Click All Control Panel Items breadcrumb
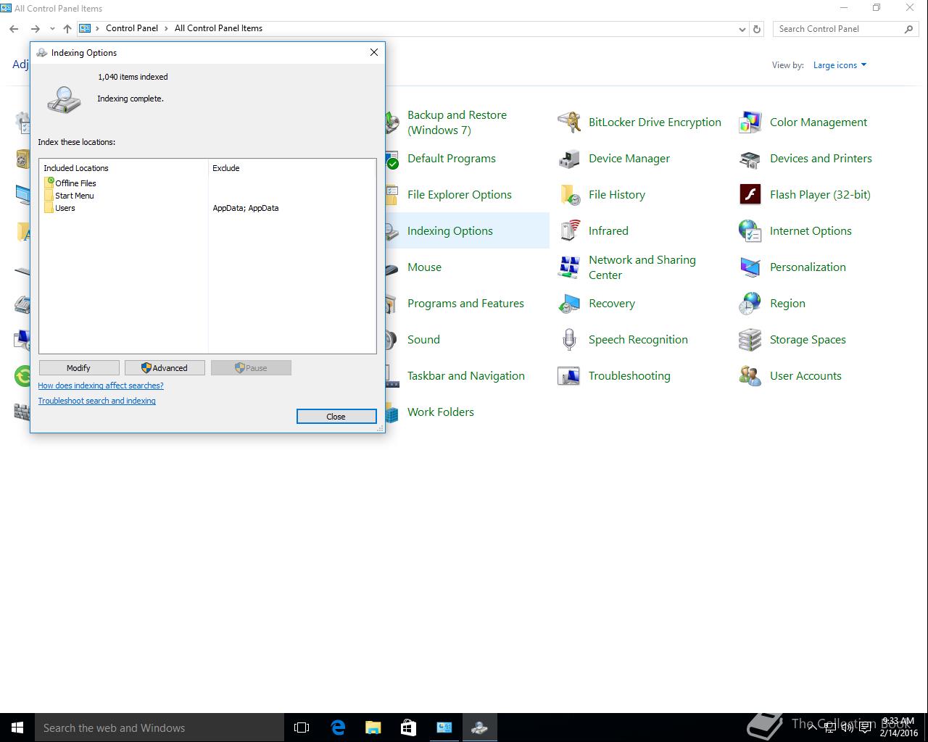The height and width of the screenshot is (742, 928). (x=218, y=28)
